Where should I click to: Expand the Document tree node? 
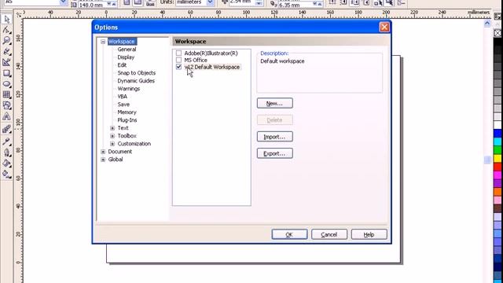click(103, 152)
